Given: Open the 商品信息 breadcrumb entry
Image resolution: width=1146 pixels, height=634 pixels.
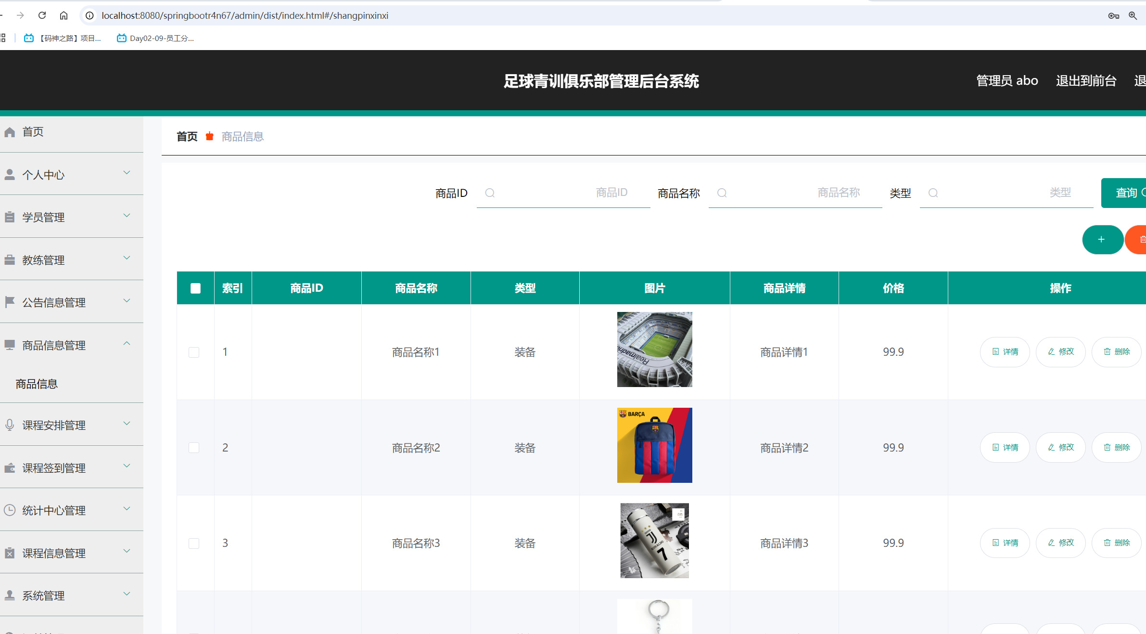Looking at the screenshot, I should tap(242, 136).
